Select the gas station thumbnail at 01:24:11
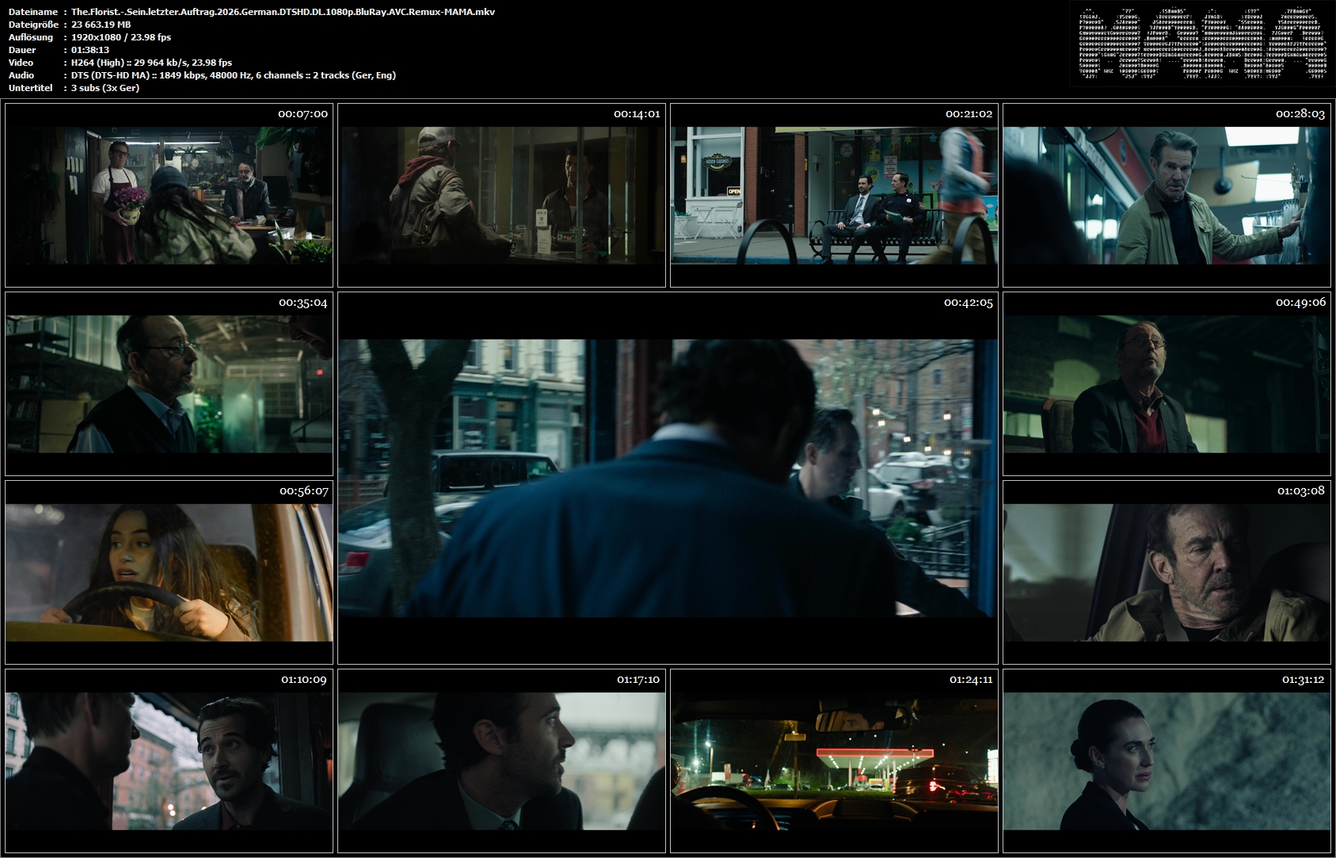Image resolution: width=1336 pixels, height=858 pixels. click(834, 761)
